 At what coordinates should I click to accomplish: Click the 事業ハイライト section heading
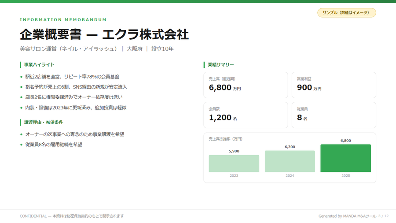[x=39, y=65]
